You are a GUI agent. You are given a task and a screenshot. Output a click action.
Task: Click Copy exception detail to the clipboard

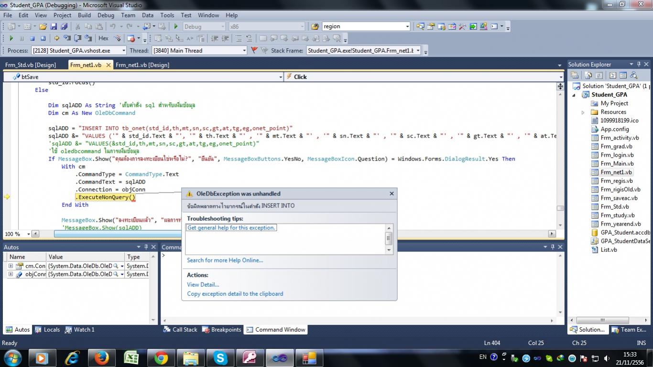pyautogui.click(x=235, y=294)
